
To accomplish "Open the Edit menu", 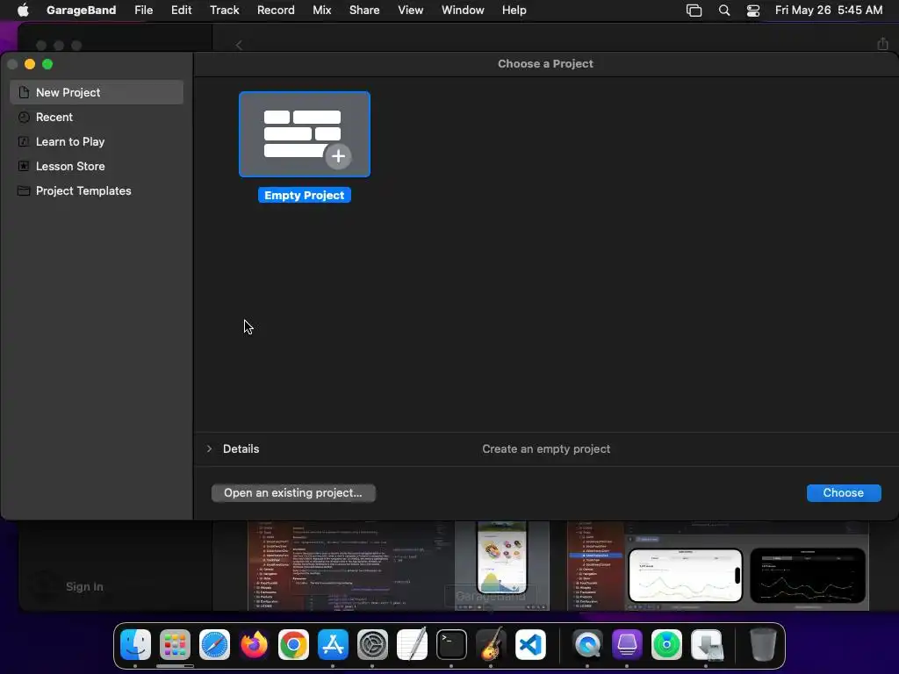I will [181, 11].
